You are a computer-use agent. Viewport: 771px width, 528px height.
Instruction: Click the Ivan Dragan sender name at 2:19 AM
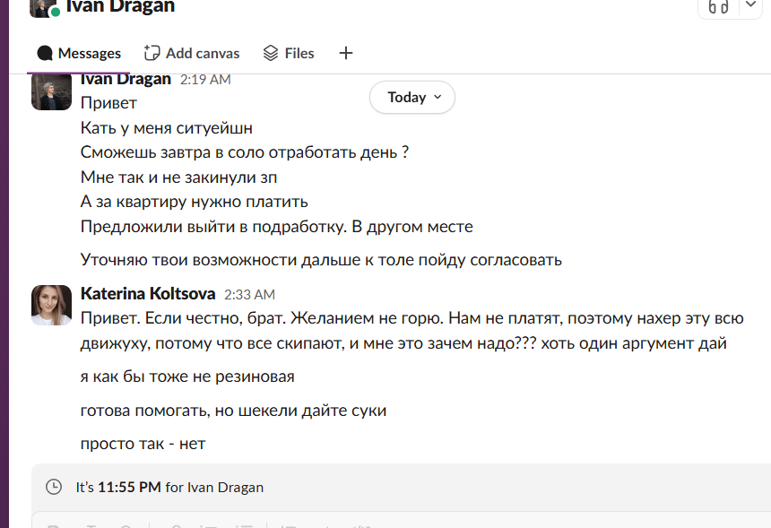coord(126,79)
